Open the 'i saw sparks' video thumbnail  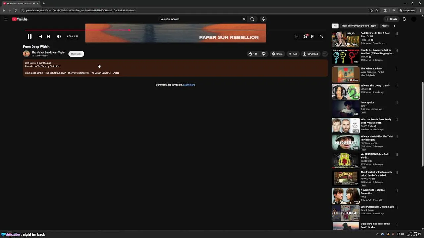[x=345, y=108]
